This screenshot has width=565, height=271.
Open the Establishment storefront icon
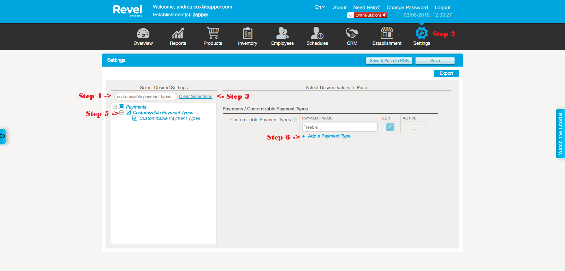(387, 33)
